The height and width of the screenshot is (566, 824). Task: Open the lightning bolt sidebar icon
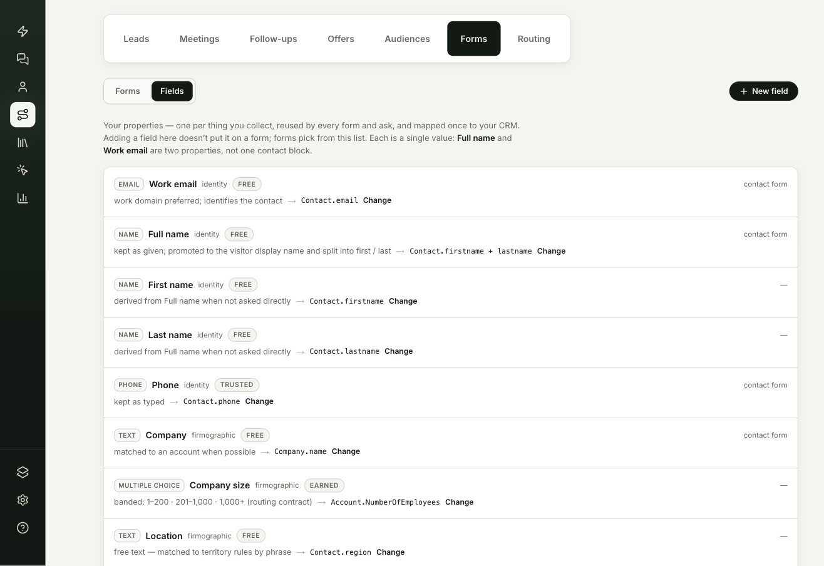(23, 31)
